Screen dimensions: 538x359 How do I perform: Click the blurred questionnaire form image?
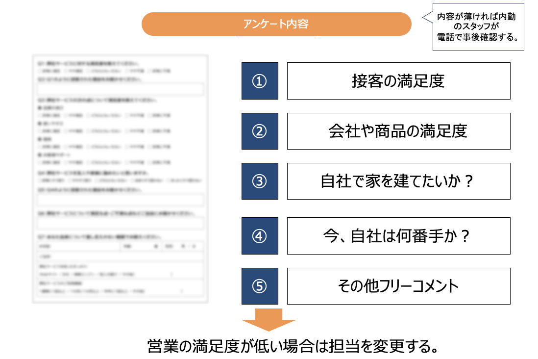tap(120, 179)
